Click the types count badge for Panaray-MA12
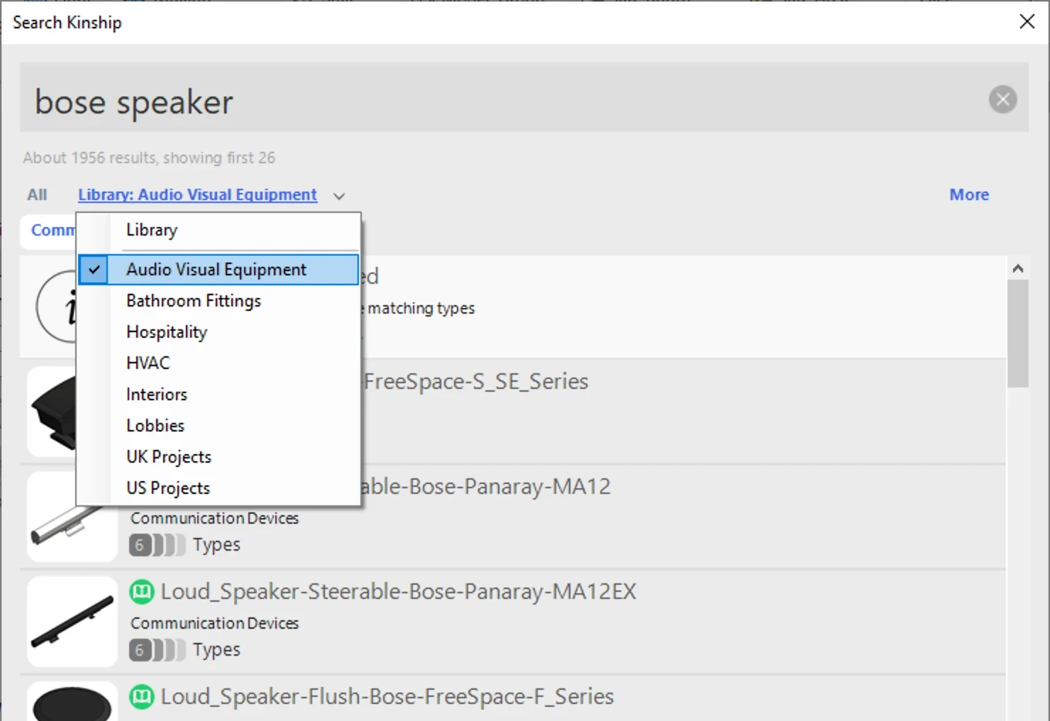1050x721 pixels. coord(157,544)
